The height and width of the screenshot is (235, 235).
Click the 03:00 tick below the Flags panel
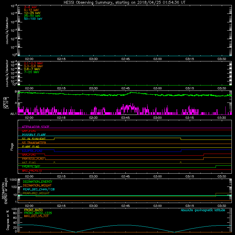157,177
